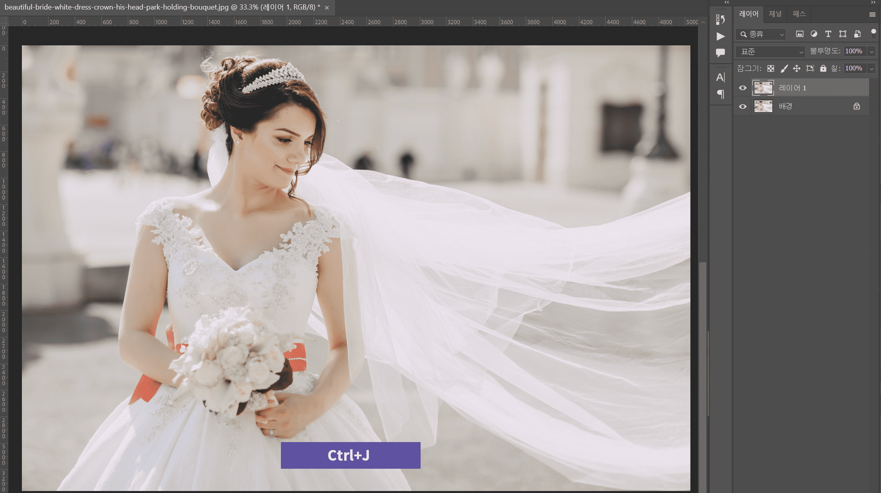This screenshot has width=881, height=493.
Task: Filter for adjustment layers icon
Action: 814,34
